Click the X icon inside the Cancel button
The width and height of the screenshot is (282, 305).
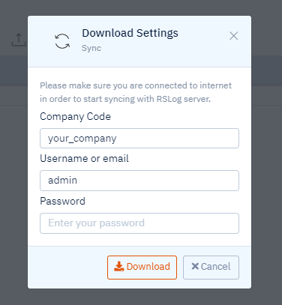tap(195, 266)
